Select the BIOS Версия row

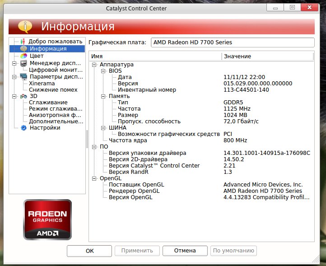click(x=201, y=84)
